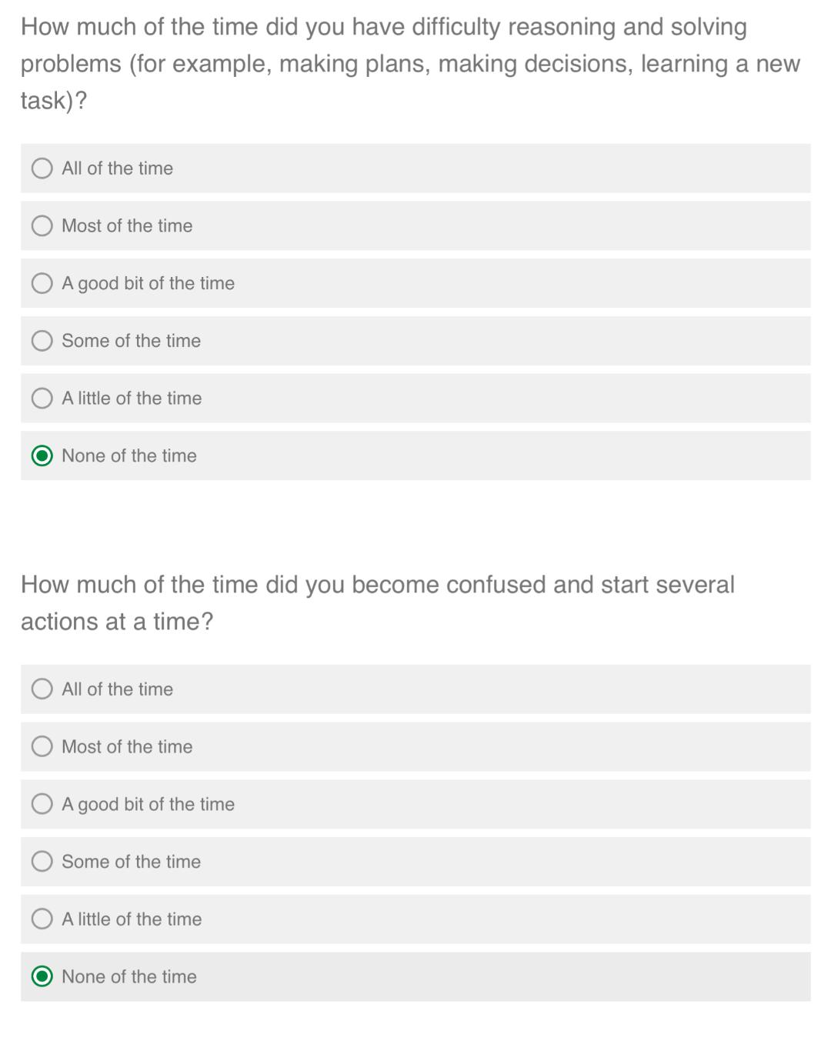This screenshot has width=831, height=1061.
Task: Click the 'become confused' question heading text
Action: tap(378, 602)
